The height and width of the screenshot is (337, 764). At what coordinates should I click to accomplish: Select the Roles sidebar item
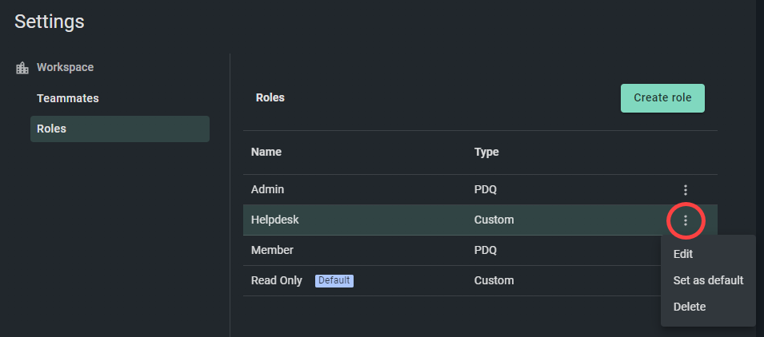(x=120, y=129)
